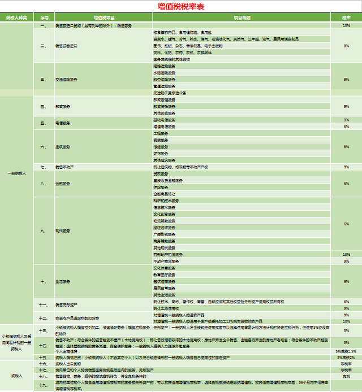Select the 纳税人出口货物 cell in row 十六
Image resolution: width=362 pixels, height=392 pixels.
coord(192,364)
